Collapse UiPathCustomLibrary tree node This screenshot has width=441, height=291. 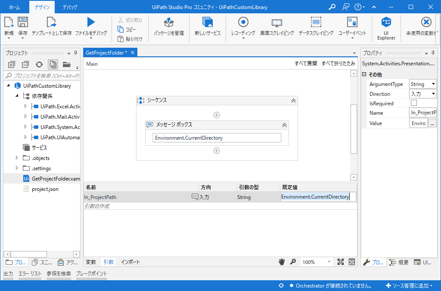coord(8,85)
